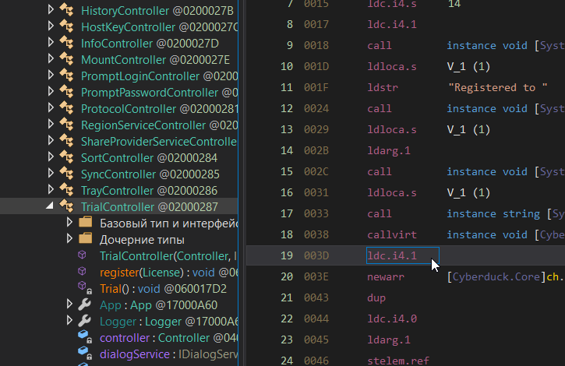Expand the App property node
Image resolution: width=565 pixels, height=366 pixels.
(70, 305)
